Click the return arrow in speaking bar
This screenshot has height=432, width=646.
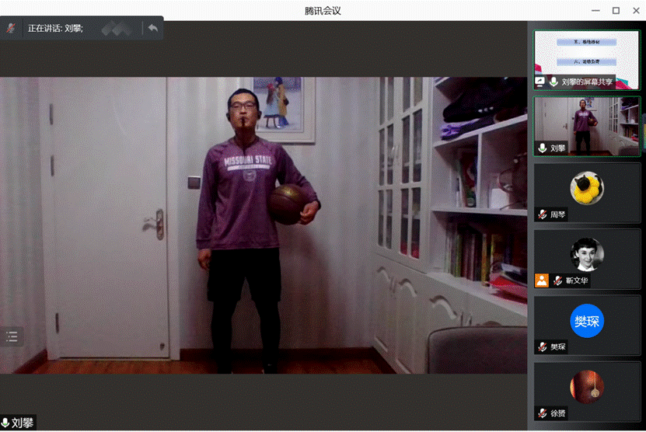[x=153, y=28]
